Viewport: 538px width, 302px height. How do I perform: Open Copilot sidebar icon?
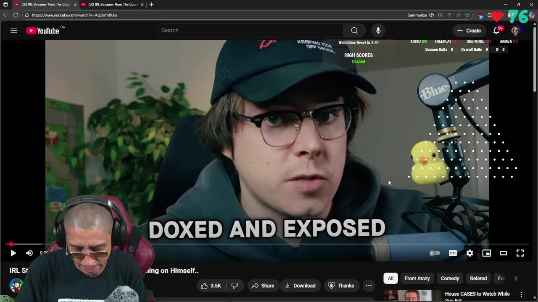[532, 15]
